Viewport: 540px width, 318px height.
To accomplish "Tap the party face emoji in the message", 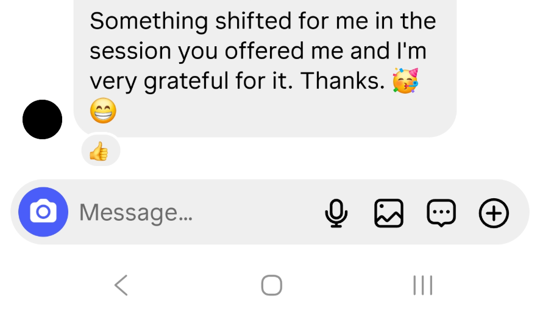I will [x=405, y=81].
